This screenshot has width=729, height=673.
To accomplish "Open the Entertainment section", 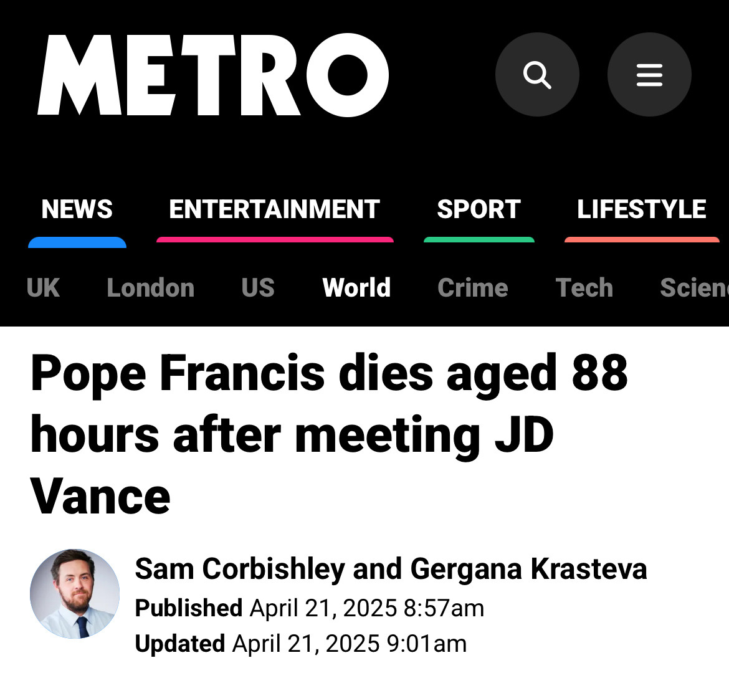I will pyautogui.click(x=274, y=210).
